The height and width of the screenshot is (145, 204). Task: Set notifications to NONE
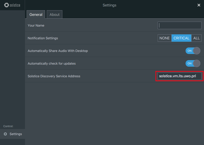164,38
